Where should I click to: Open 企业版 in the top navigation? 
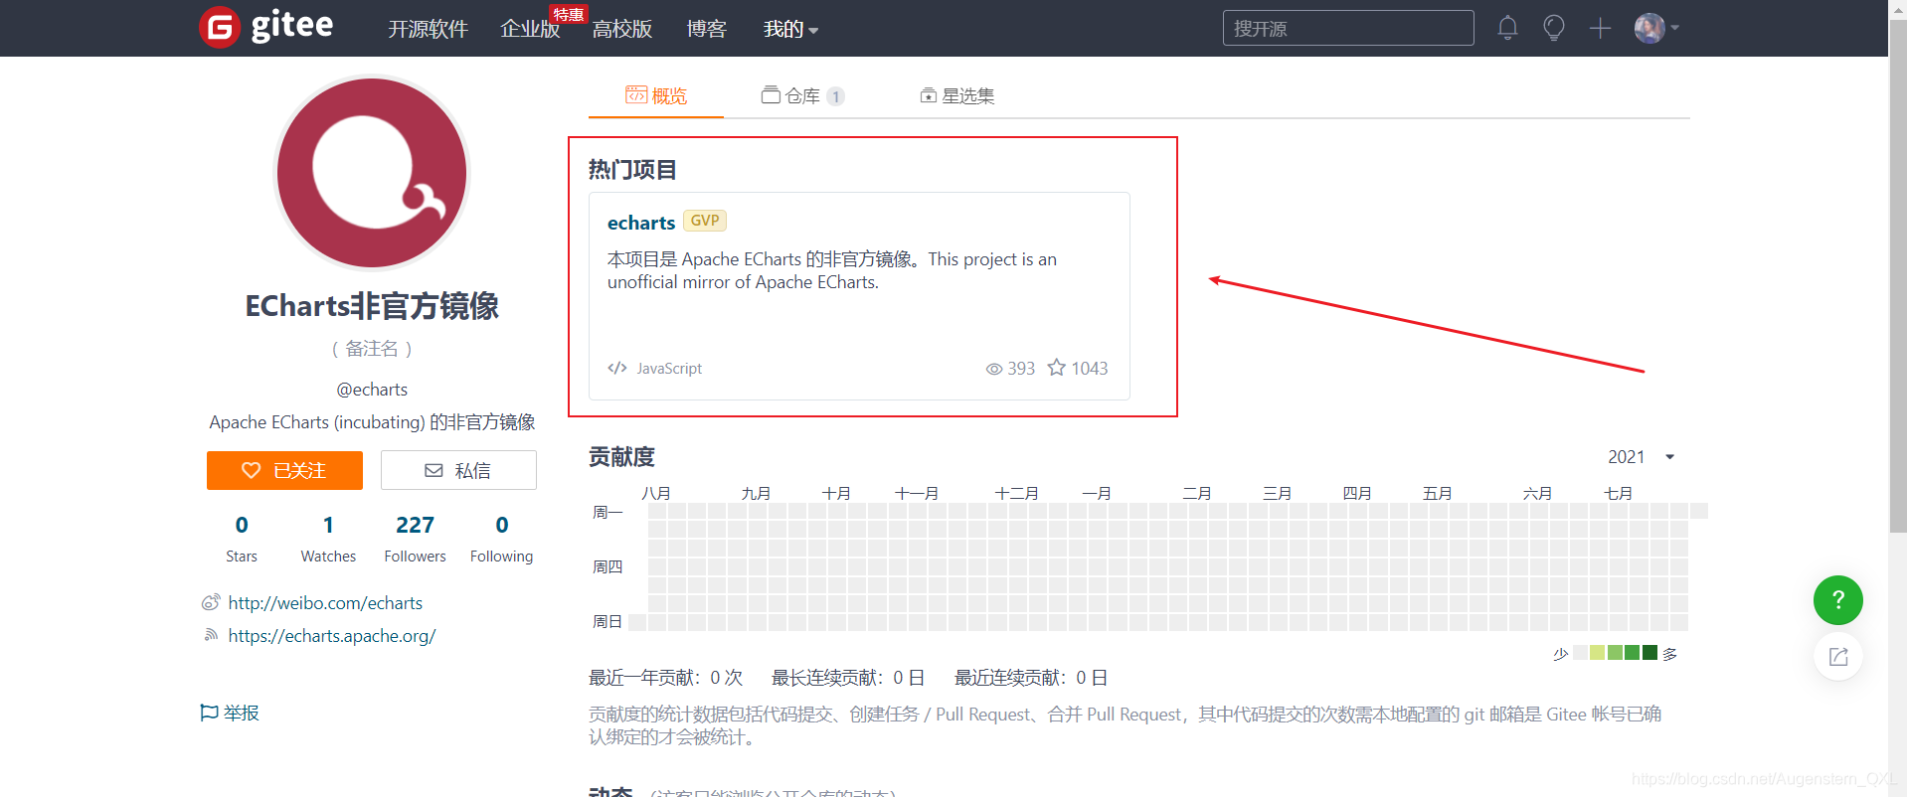(x=530, y=29)
